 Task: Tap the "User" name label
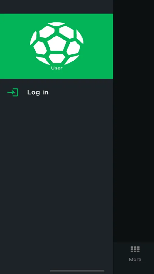57,68
